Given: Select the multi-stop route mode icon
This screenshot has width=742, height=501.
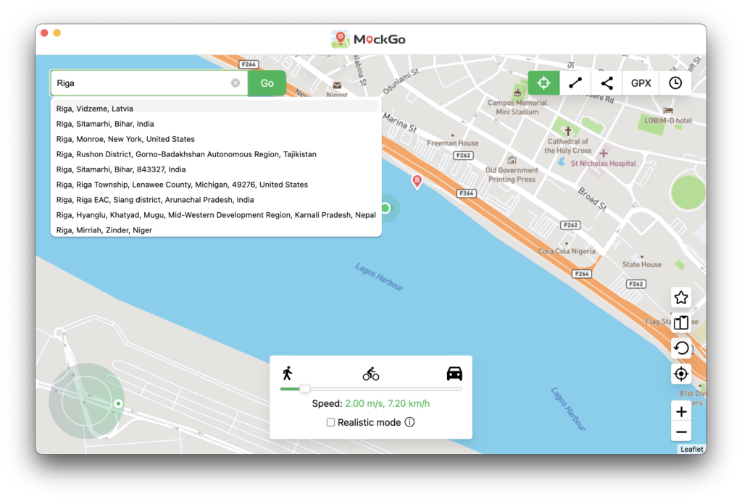Looking at the screenshot, I should 607,83.
